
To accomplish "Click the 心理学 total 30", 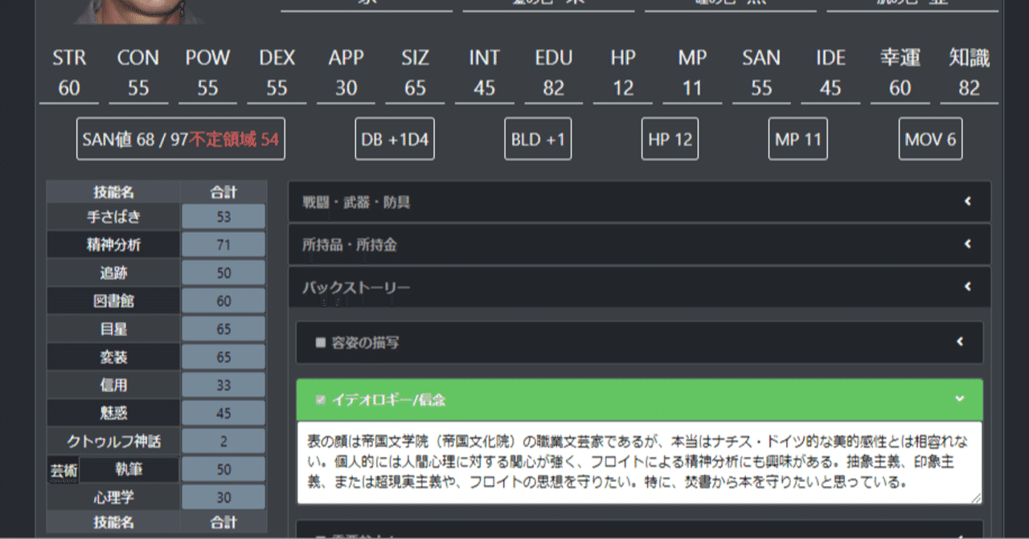I will pos(223,498).
